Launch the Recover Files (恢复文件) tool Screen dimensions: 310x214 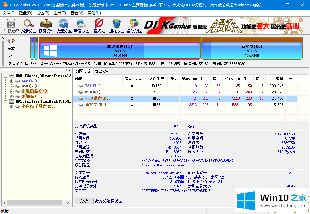[46, 26]
